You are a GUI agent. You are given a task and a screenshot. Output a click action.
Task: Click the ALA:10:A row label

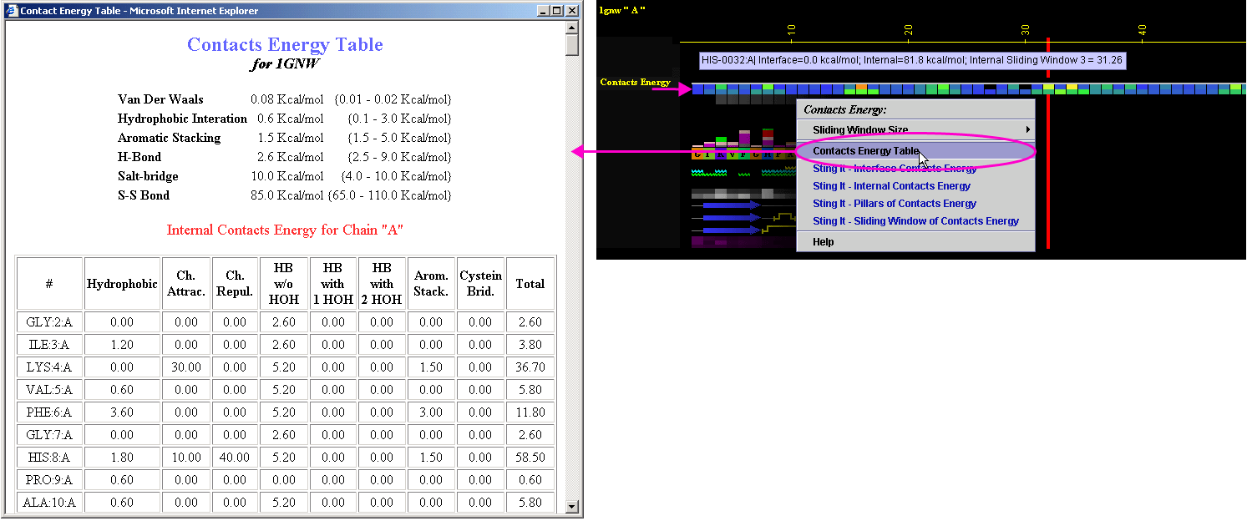pyautogui.click(x=49, y=503)
